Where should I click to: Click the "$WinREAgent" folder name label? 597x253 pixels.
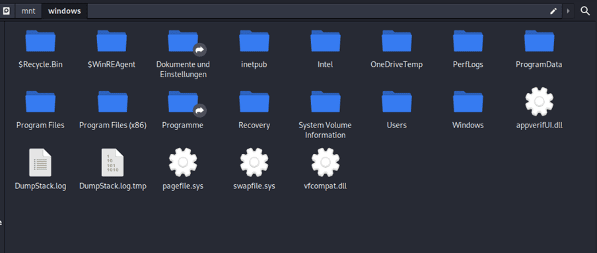point(112,65)
